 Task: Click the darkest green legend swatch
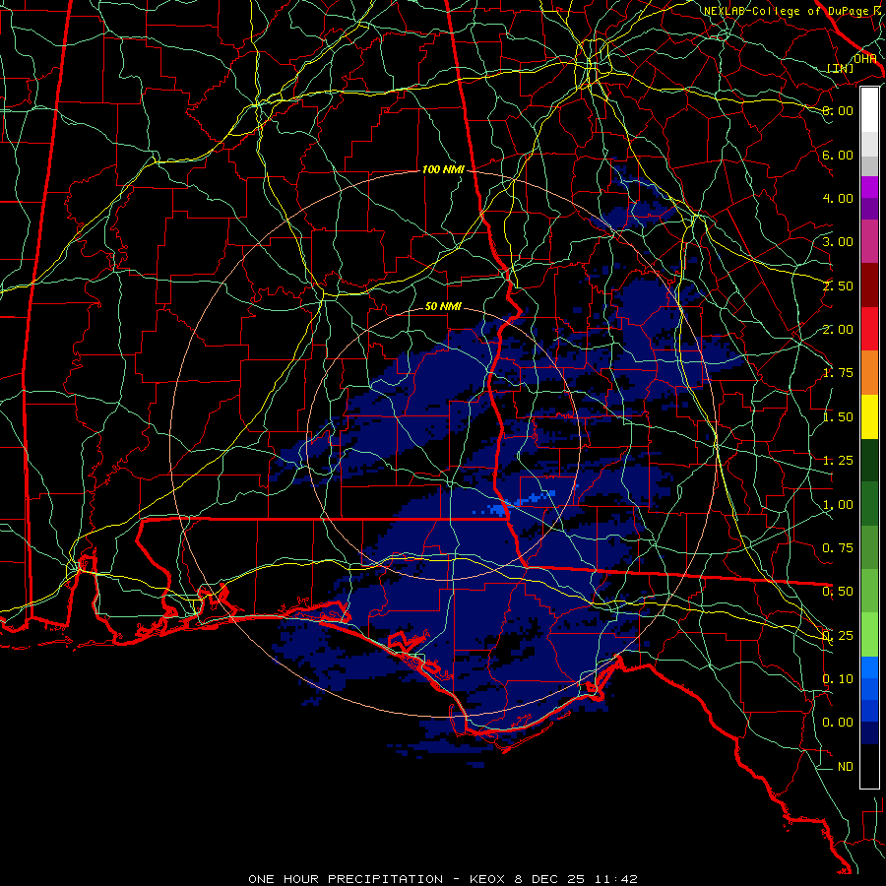pyautogui.click(x=869, y=460)
